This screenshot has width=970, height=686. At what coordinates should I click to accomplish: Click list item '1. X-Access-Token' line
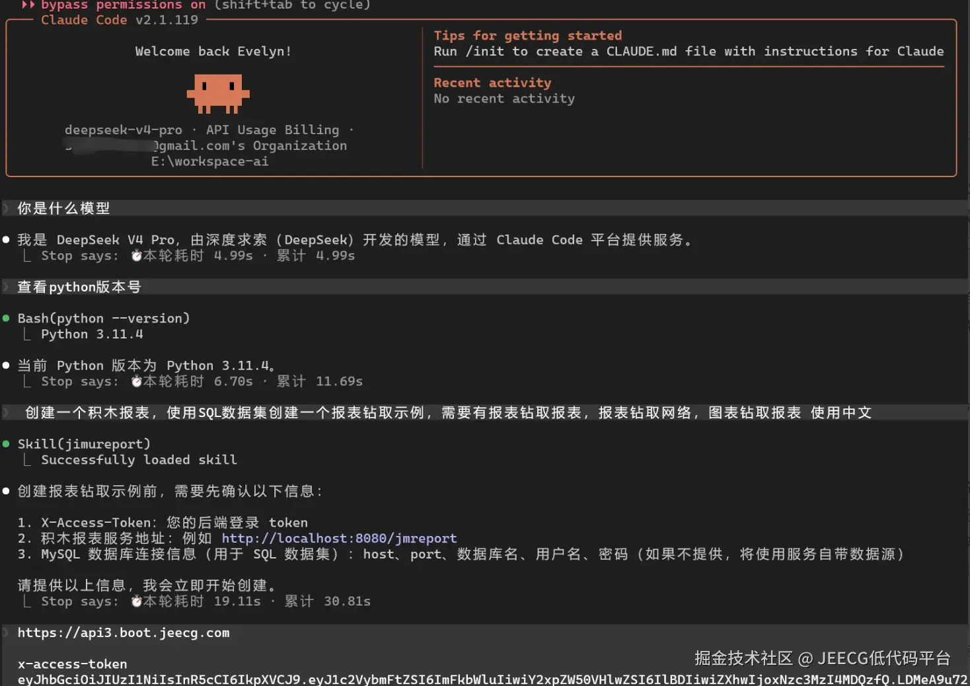(x=163, y=523)
